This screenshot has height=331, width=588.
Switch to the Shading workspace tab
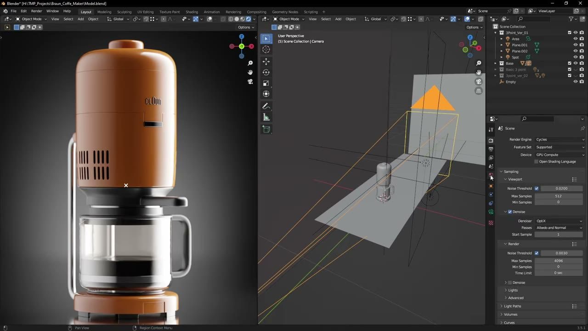click(x=192, y=11)
